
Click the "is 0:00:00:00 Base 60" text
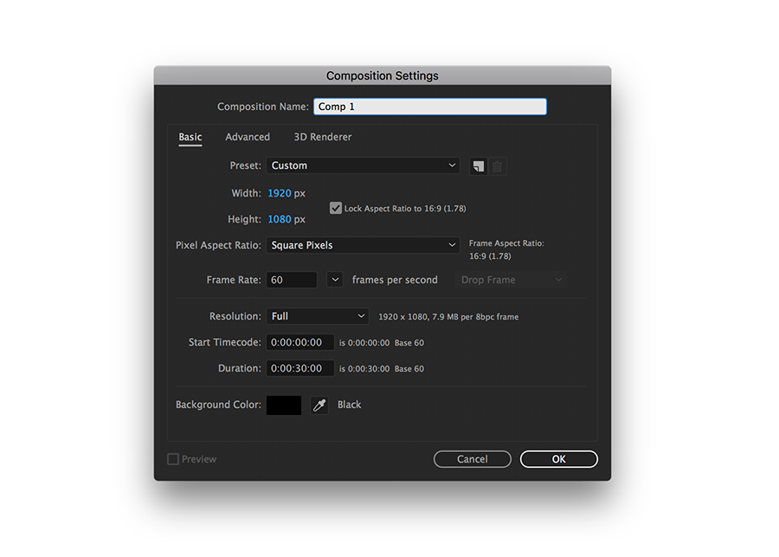pyautogui.click(x=382, y=343)
